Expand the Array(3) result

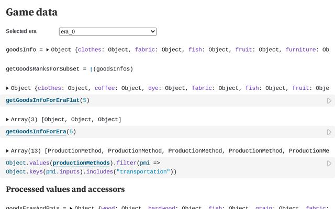[x=7, y=120]
